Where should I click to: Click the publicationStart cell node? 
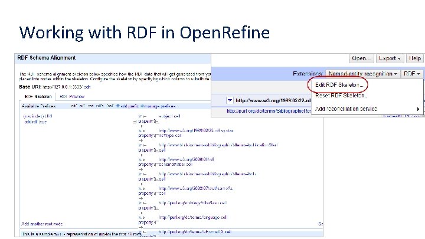click(x=218, y=148)
